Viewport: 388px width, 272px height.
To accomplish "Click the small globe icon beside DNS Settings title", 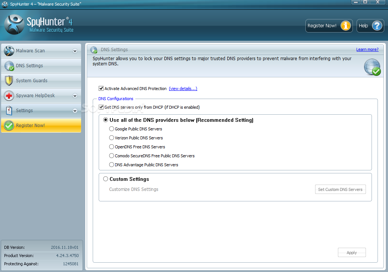I will click(94, 50).
